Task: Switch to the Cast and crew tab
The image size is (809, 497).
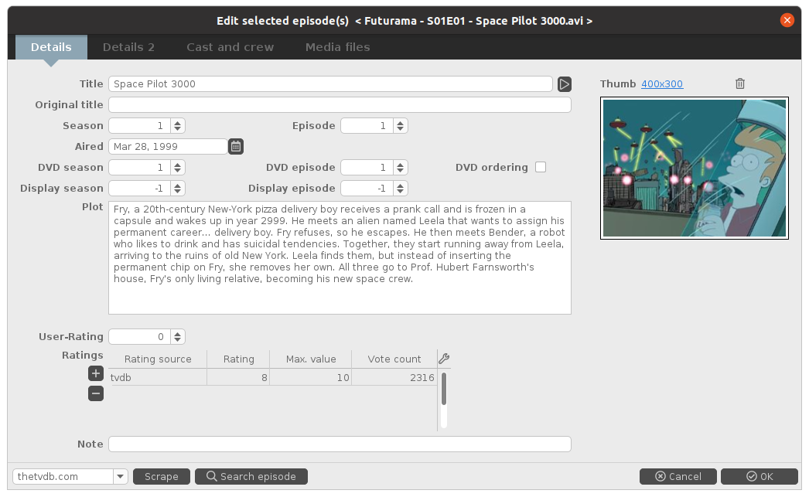Action: pos(230,47)
